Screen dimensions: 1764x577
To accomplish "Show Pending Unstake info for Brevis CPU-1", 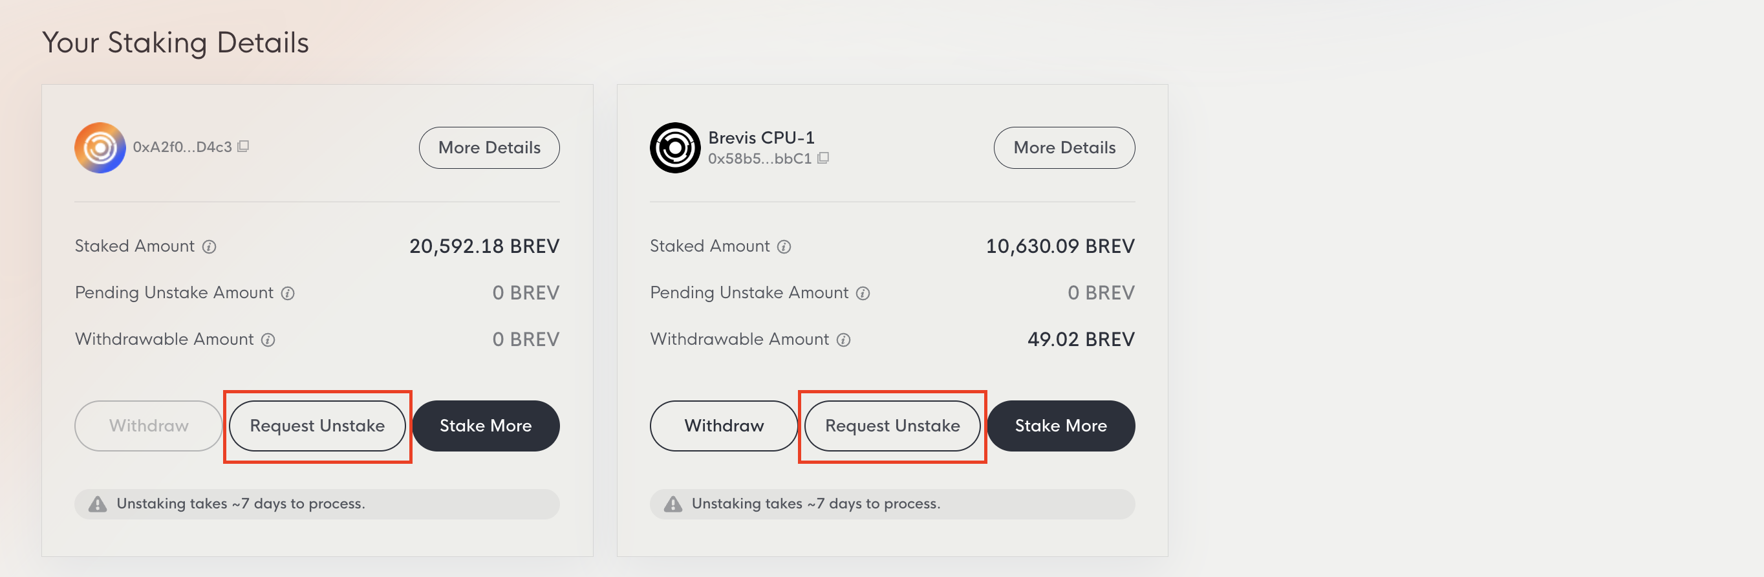I will [863, 293].
